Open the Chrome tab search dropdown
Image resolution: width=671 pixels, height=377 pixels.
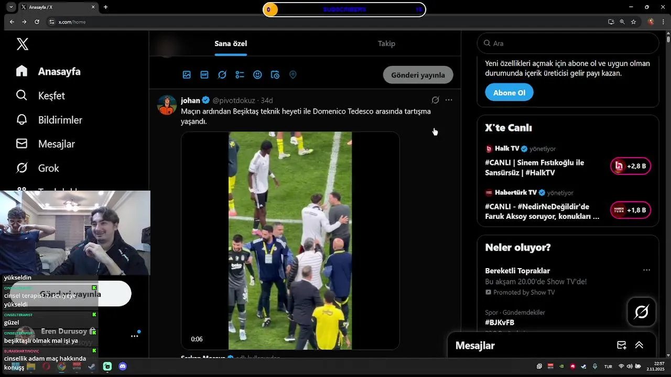point(11,7)
